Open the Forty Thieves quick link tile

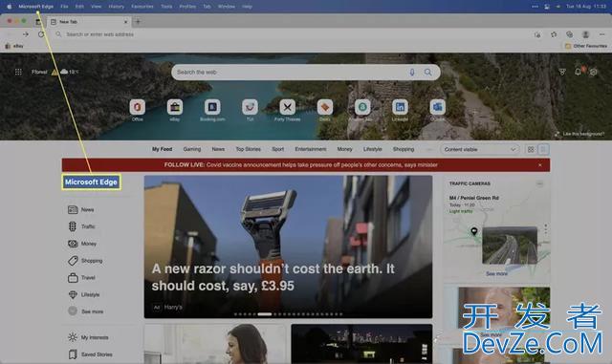point(287,107)
